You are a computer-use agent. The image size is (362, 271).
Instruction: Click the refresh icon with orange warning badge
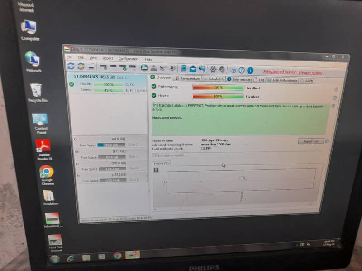[81, 66]
